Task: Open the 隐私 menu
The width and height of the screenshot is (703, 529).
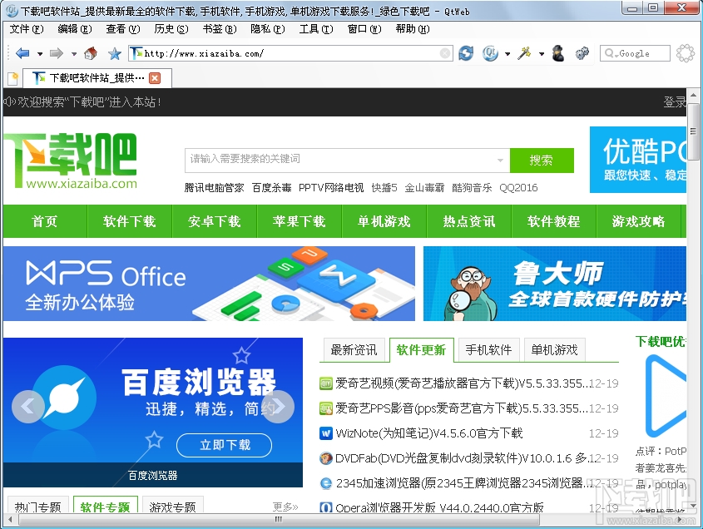Action: (268, 29)
